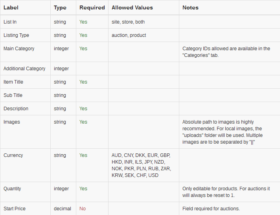
Task: Click the "Main Category" row label
Action: (19, 49)
